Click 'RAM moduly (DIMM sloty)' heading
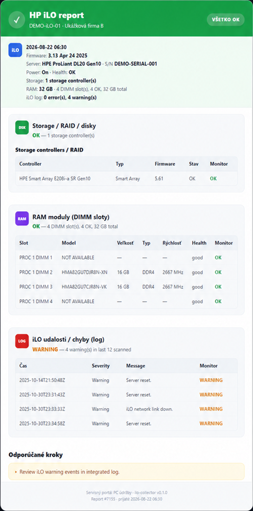This screenshot has height=511, width=253. 71,217
